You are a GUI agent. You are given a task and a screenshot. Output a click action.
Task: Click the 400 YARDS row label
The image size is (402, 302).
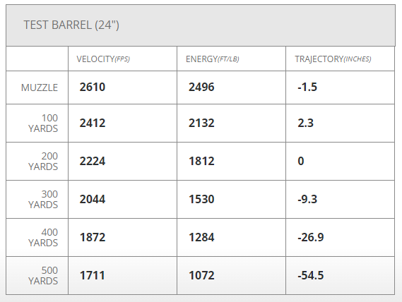click(x=43, y=238)
